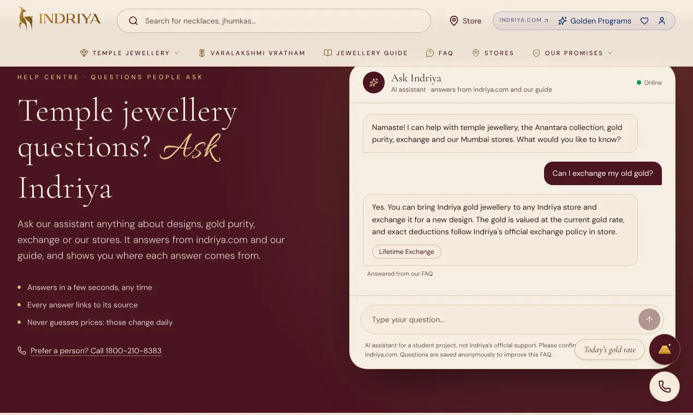The width and height of the screenshot is (693, 415).
Task: Open the user account icon
Action: tap(662, 21)
